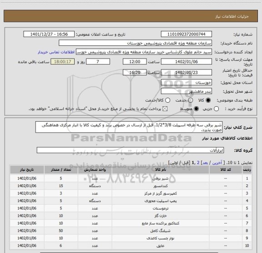Click the response deadline date 1402/01/06 field
The image size is (262, 253).
click(186, 62)
